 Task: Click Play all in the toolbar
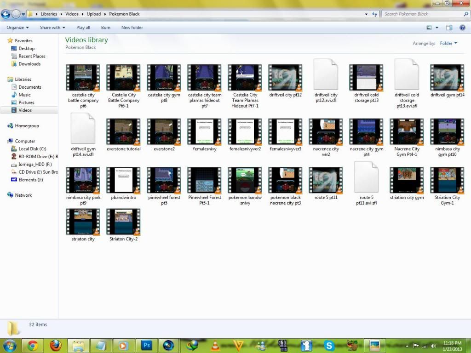83,27
